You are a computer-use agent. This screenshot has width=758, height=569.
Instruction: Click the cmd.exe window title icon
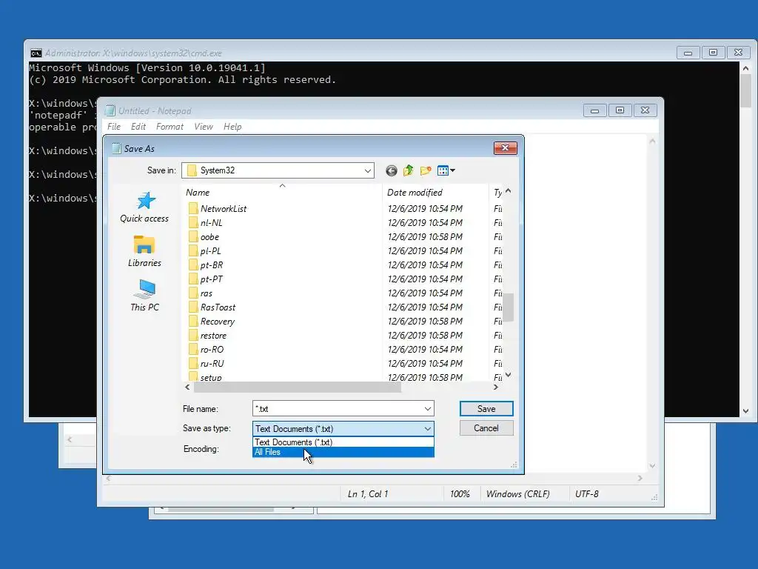point(36,53)
